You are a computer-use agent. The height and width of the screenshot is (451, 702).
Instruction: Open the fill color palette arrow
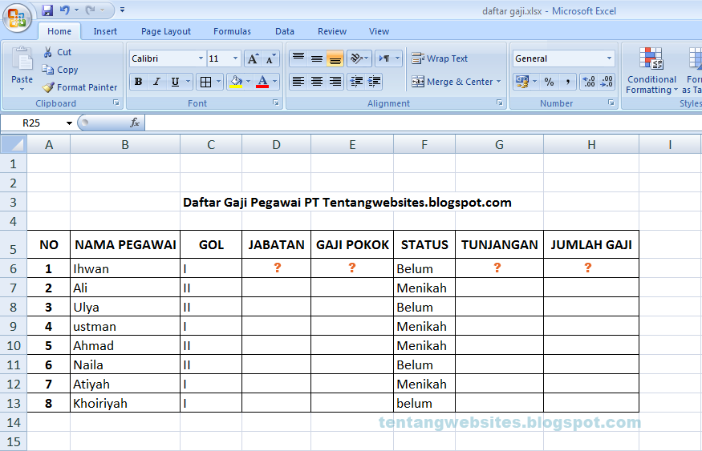click(248, 82)
